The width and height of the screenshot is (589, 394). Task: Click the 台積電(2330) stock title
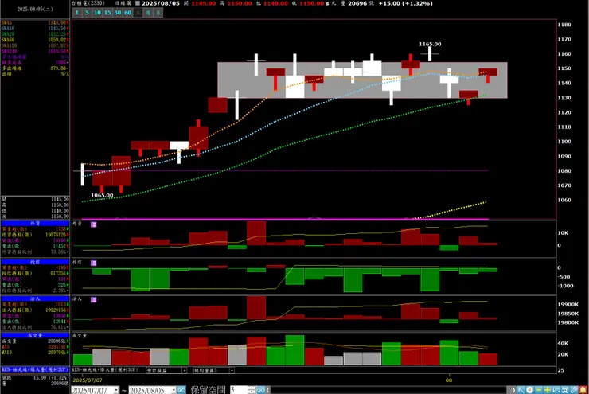(x=88, y=3)
